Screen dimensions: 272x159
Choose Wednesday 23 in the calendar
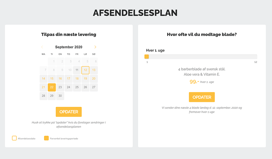[60, 87]
